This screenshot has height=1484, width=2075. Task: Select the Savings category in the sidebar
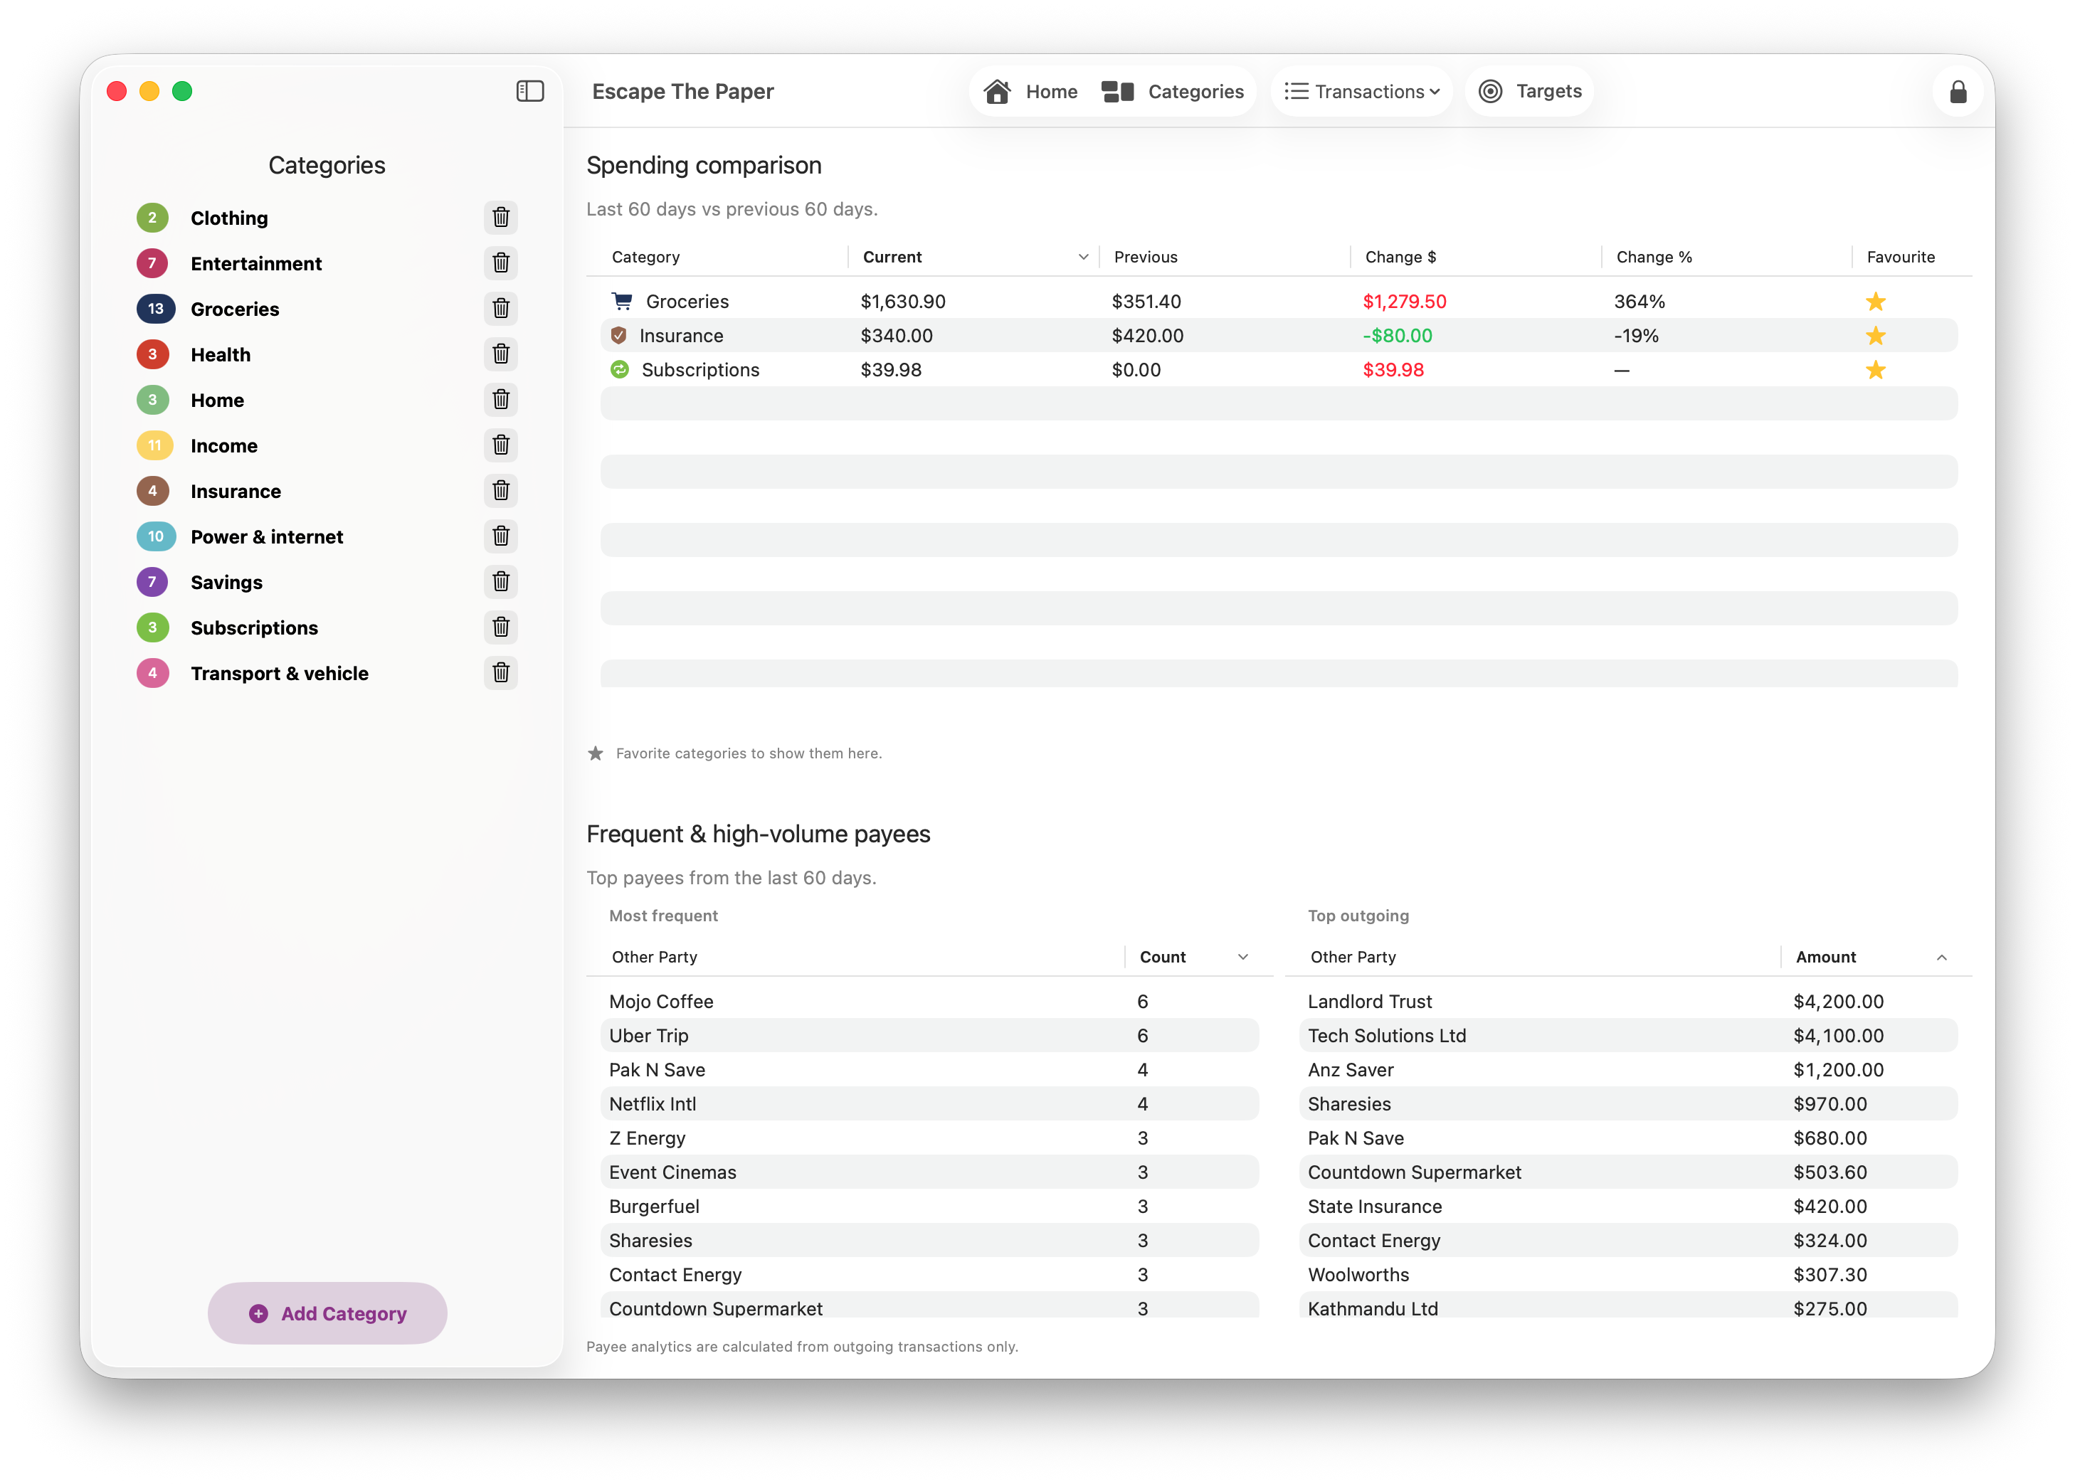coord(226,582)
